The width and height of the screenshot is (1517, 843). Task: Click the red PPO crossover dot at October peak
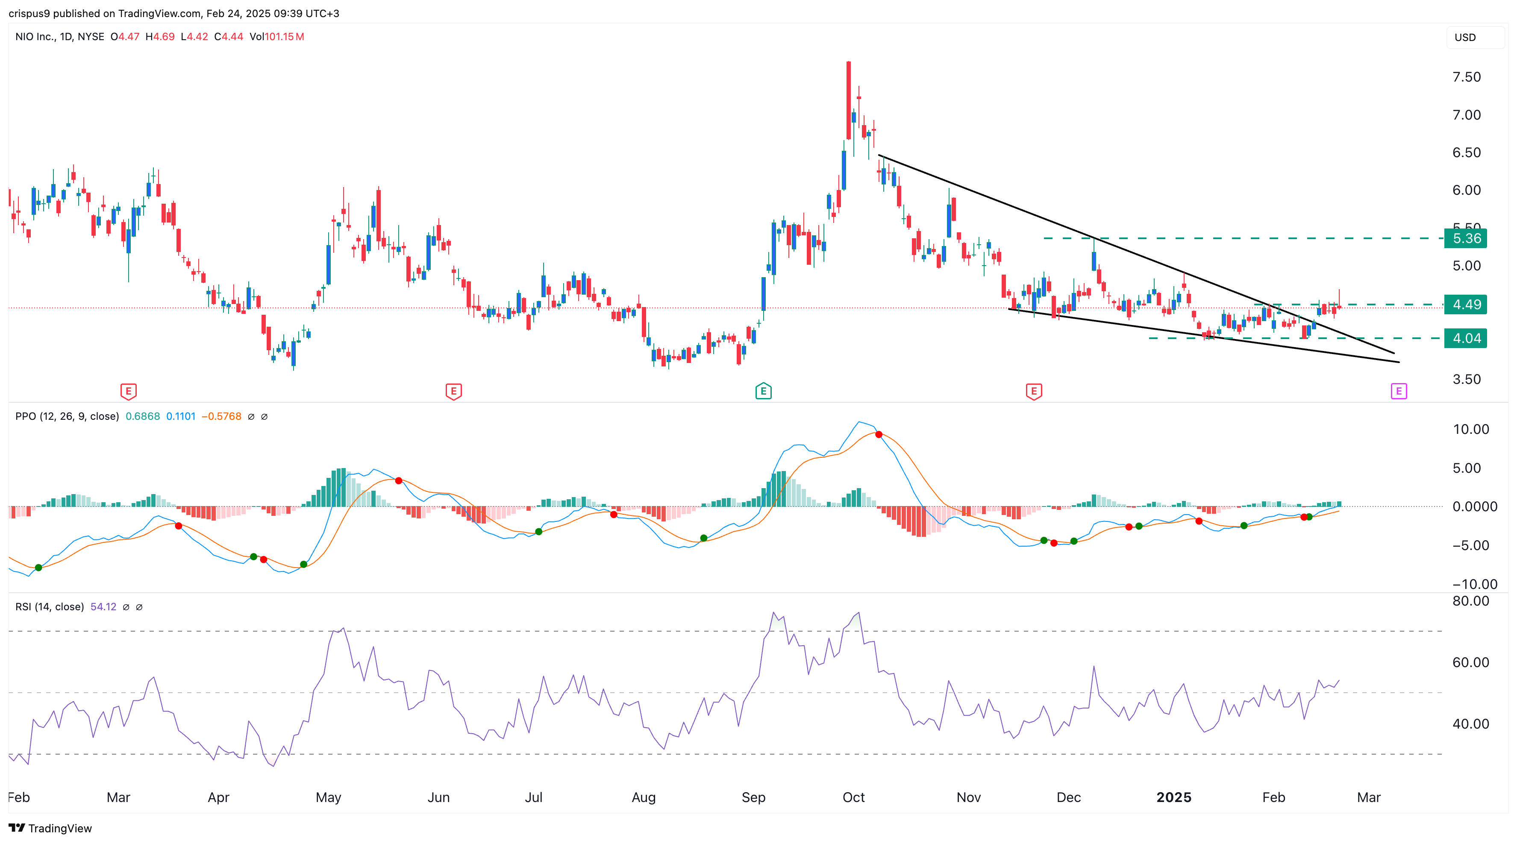point(879,434)
